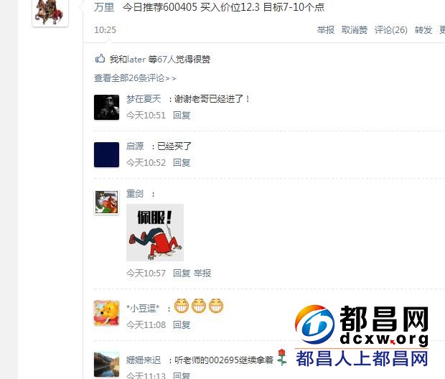Open 重剑's cartoon avatar
This screenshot has width=445, height=379.
click(x=106, y=202)
